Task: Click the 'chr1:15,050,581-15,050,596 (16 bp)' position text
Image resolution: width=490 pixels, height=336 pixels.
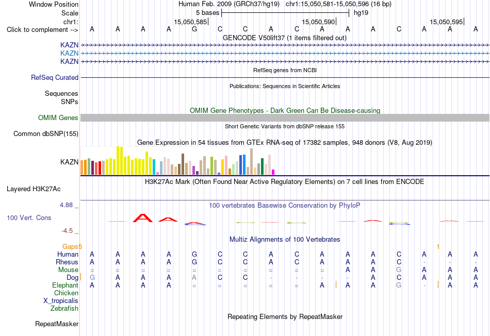Action: click(338, 4)
